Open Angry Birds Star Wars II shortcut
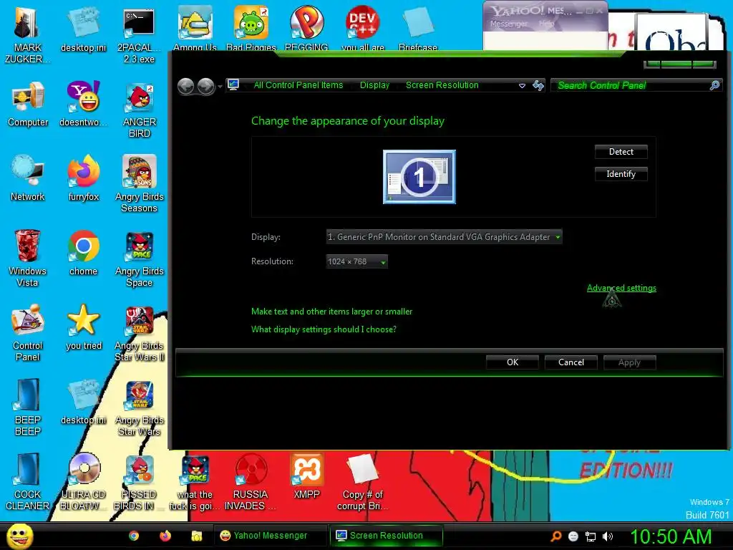The image size is (733, 550). [140, 332]
